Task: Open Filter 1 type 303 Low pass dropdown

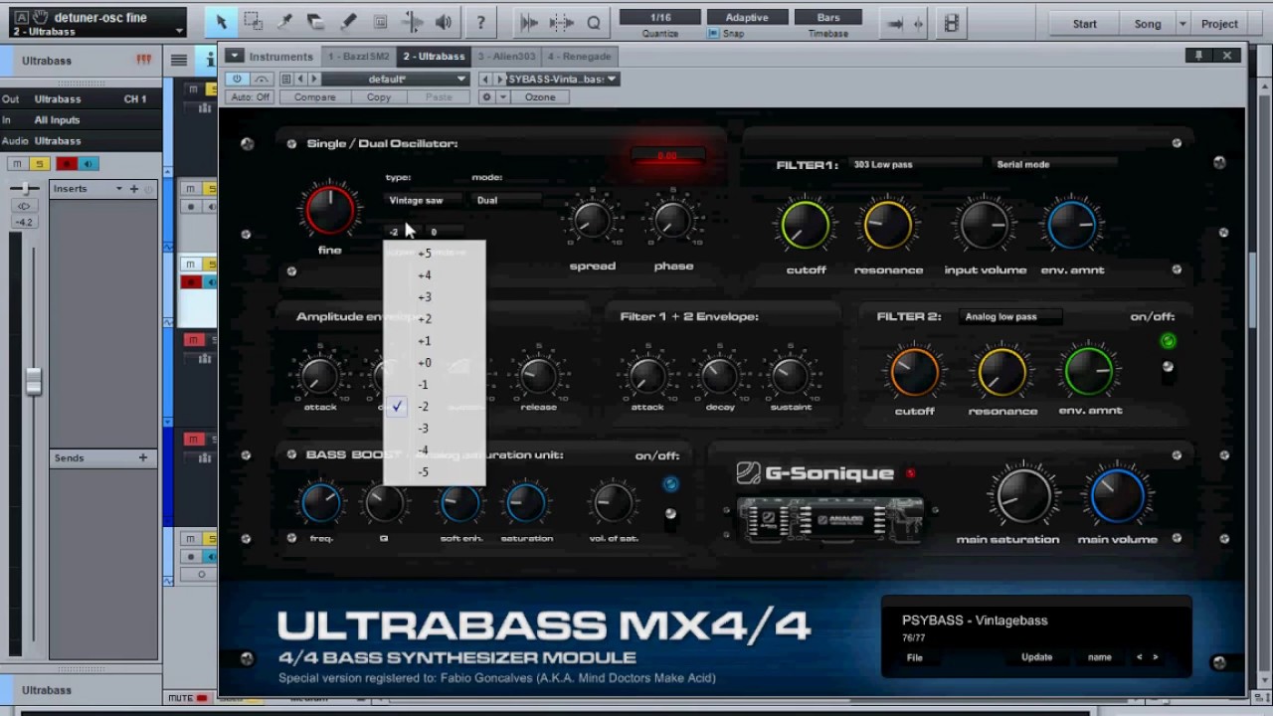Action: point(915,164)
